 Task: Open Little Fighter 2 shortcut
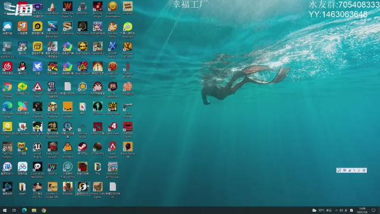click(37, 130)
